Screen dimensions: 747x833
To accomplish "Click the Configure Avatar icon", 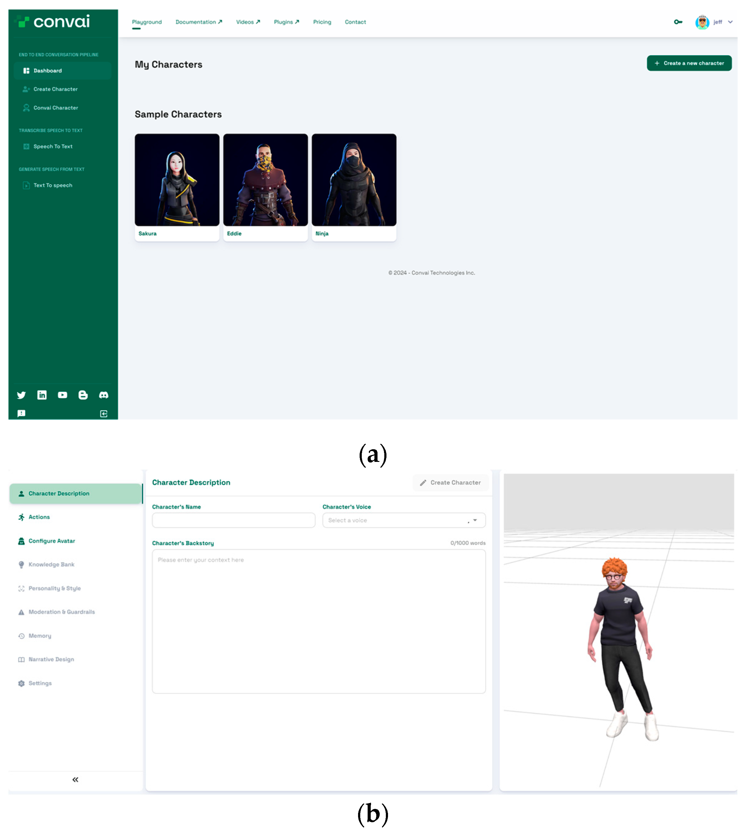I will coord(21,541).
